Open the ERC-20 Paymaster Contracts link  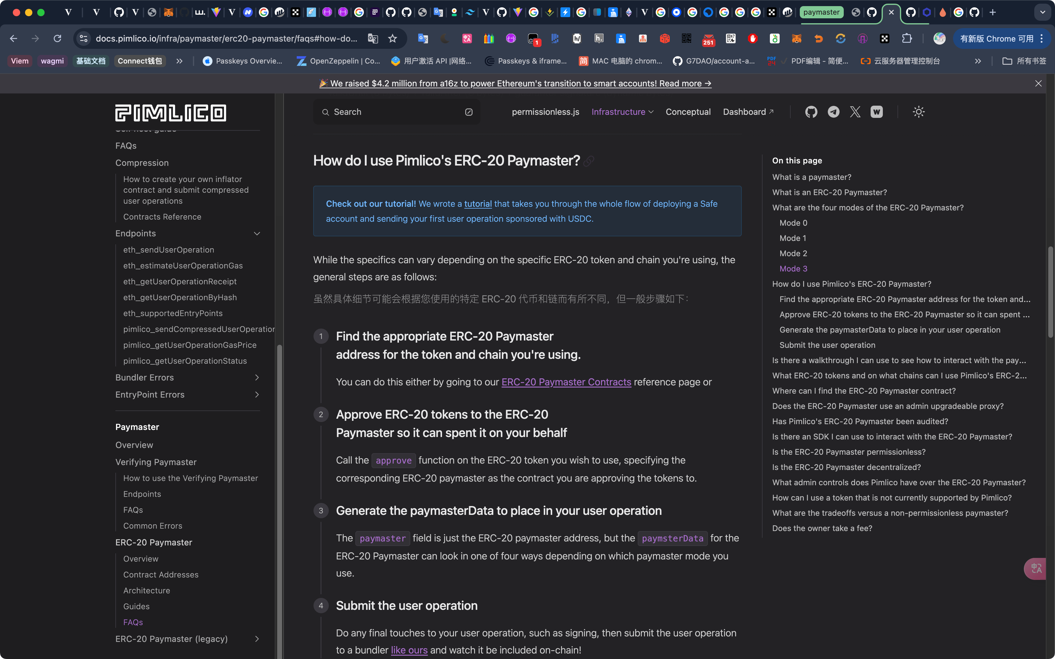point(566,382)
